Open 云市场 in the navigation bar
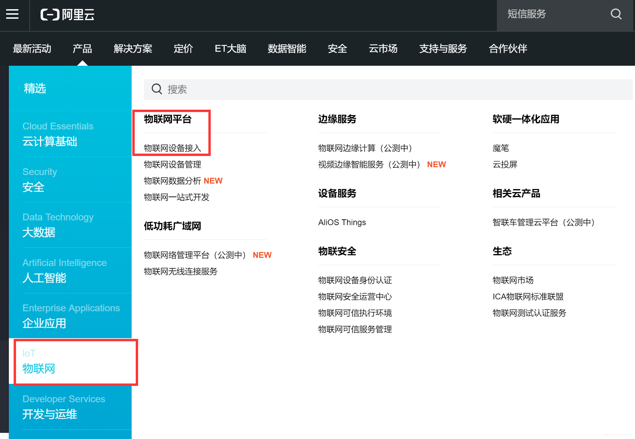The height and width of the screenshot is (439, 635). (x=383, y=49)
